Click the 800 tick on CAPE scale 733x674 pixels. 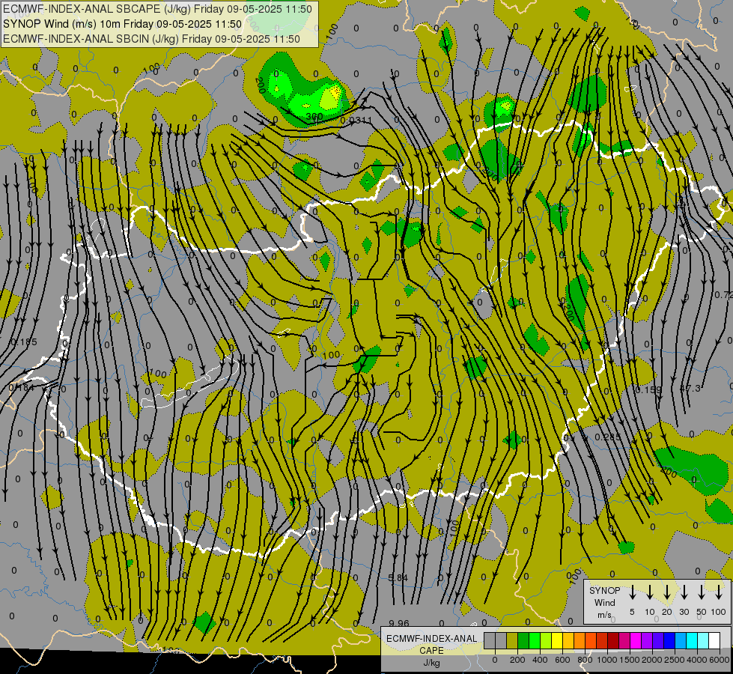(x=585, y=660)
